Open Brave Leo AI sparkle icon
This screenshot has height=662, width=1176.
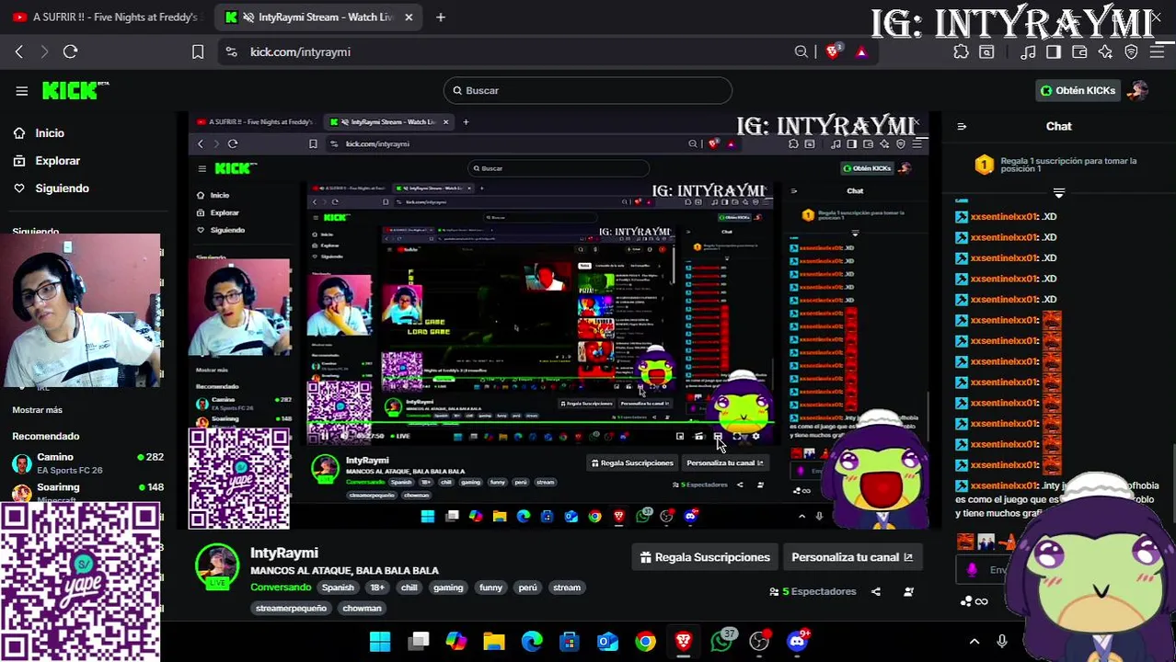[1105, 52]
